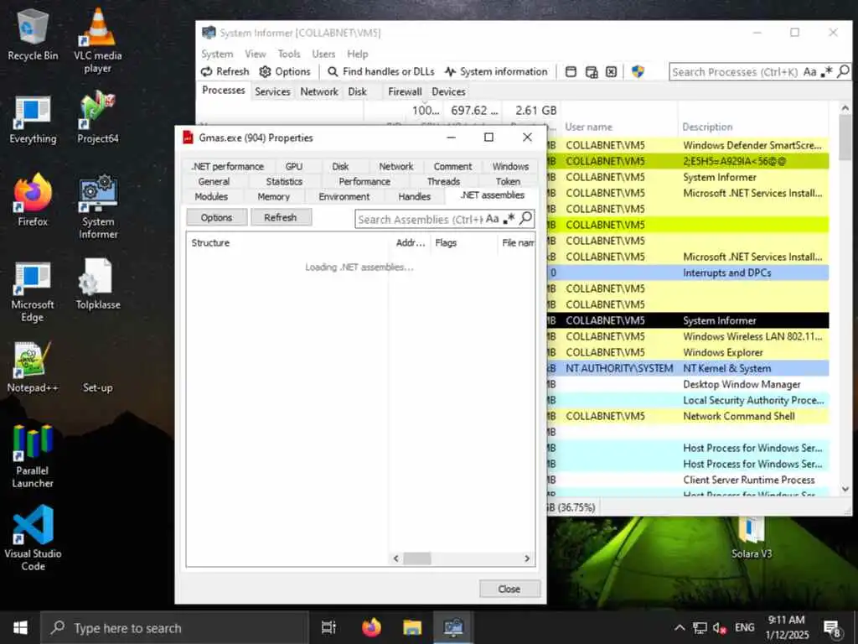Switch to Devices tab in System Informer
858x644 pixels.
(x=449, y=91)
